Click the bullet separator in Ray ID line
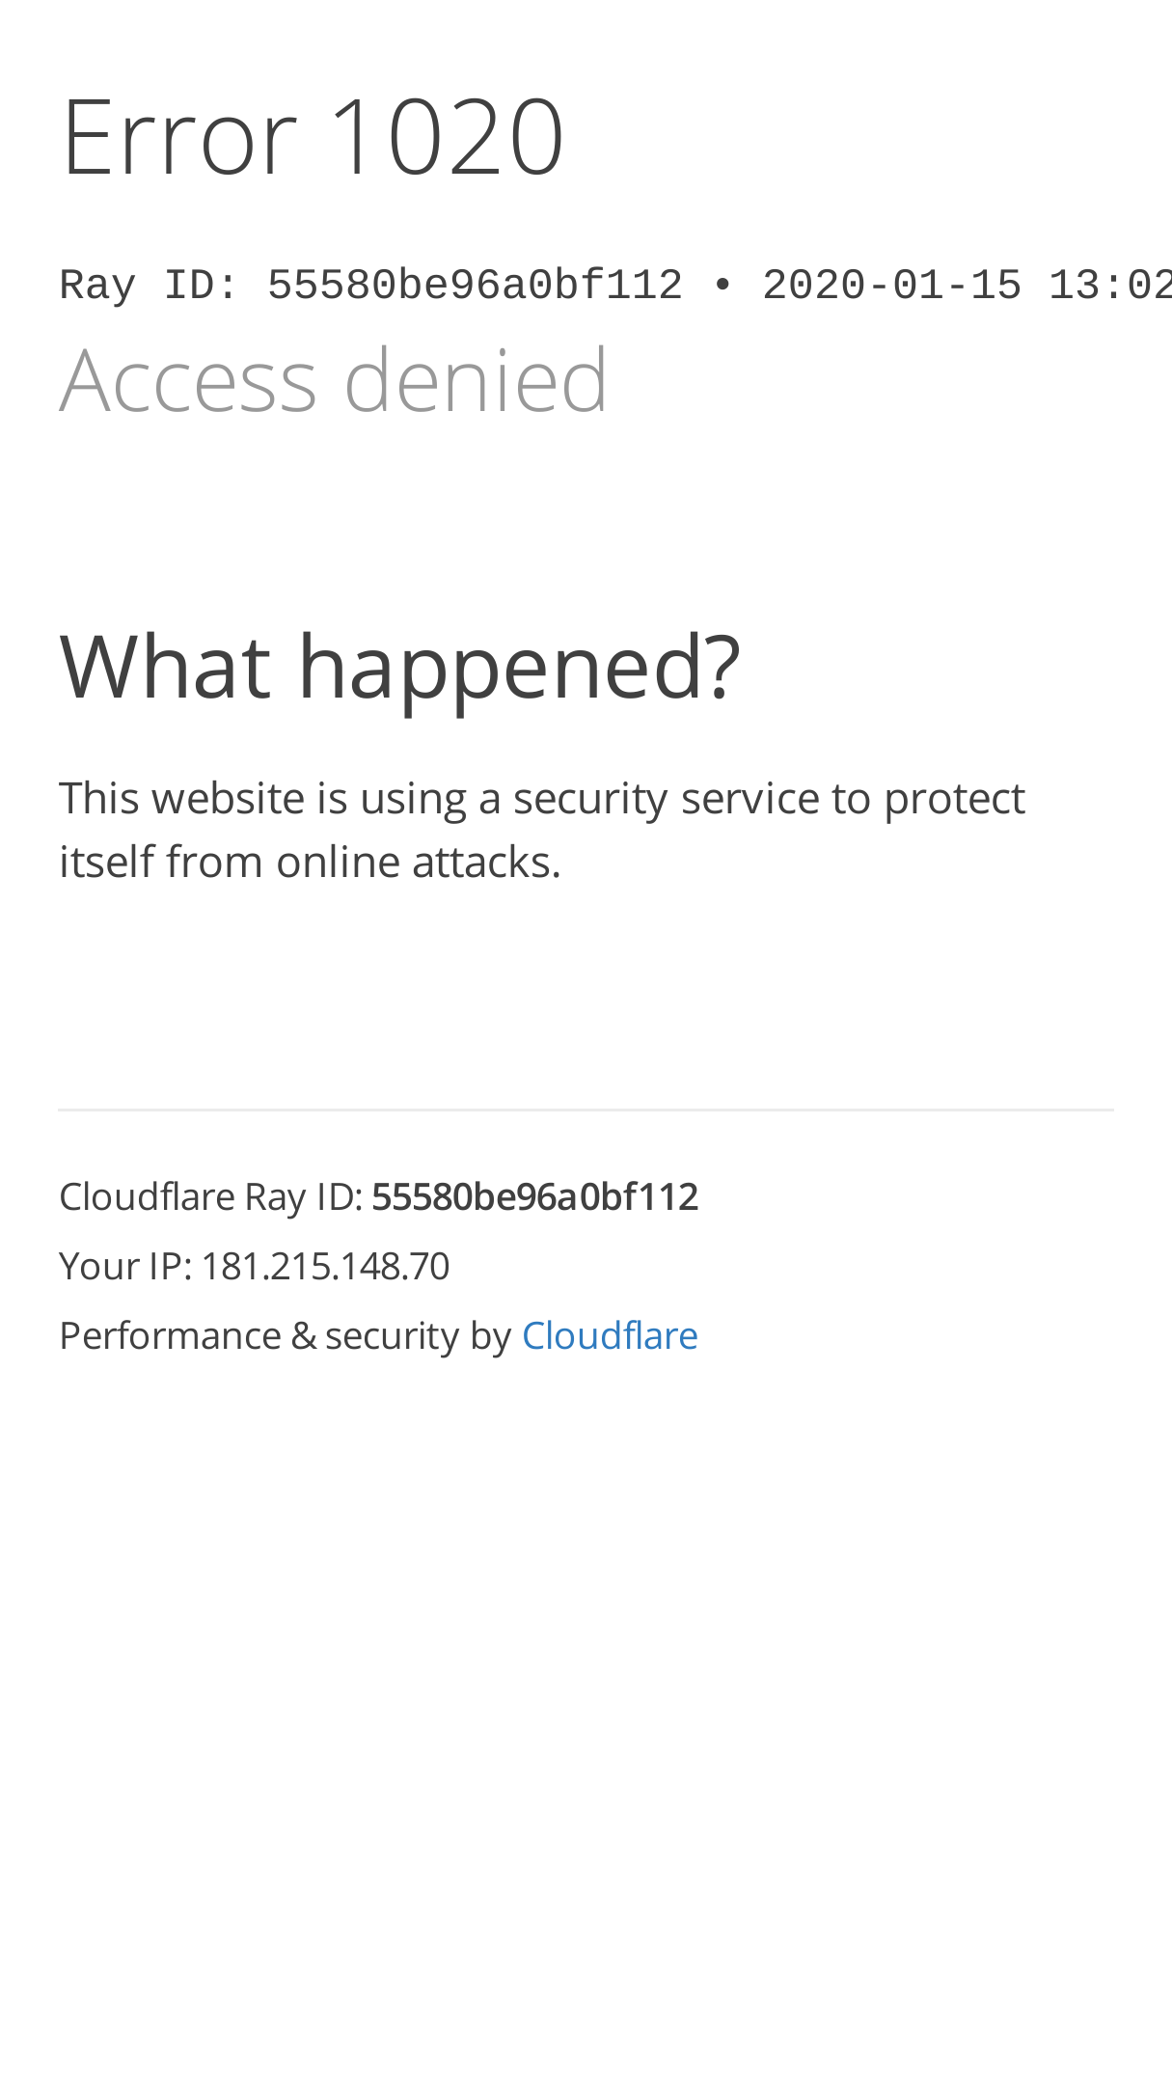This screenshot has height=2084, width=1172. pyautogui.click(x=722, y=287)
